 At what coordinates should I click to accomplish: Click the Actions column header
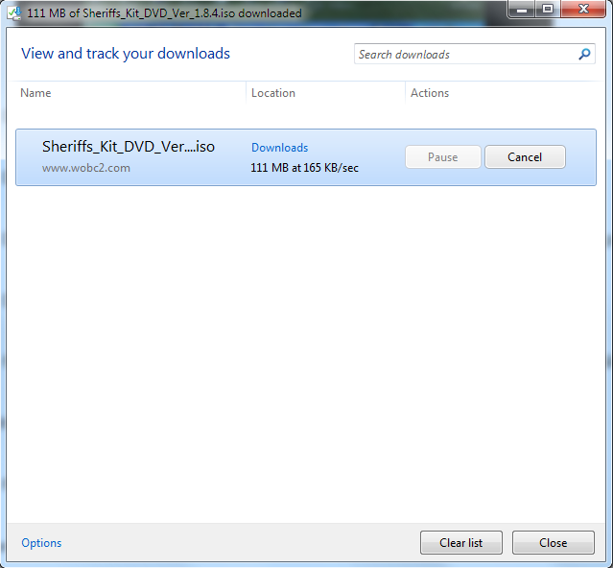430,93
